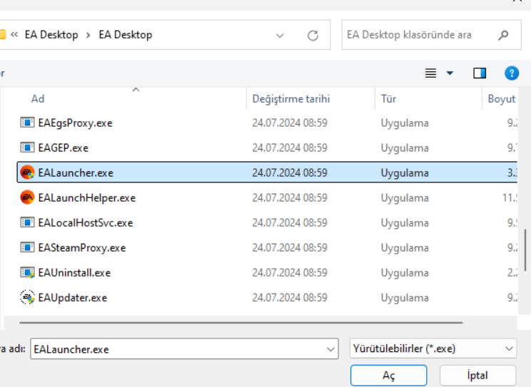Open the help question mark icon
Screen dimensions: 531x387
coord(511,73)
